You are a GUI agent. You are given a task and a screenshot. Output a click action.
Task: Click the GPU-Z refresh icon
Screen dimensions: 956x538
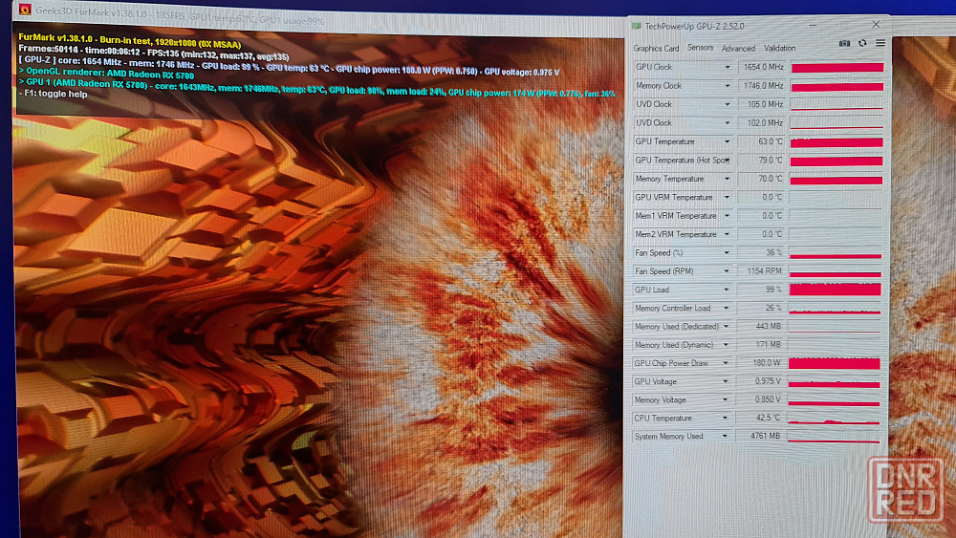pos(862,43)
